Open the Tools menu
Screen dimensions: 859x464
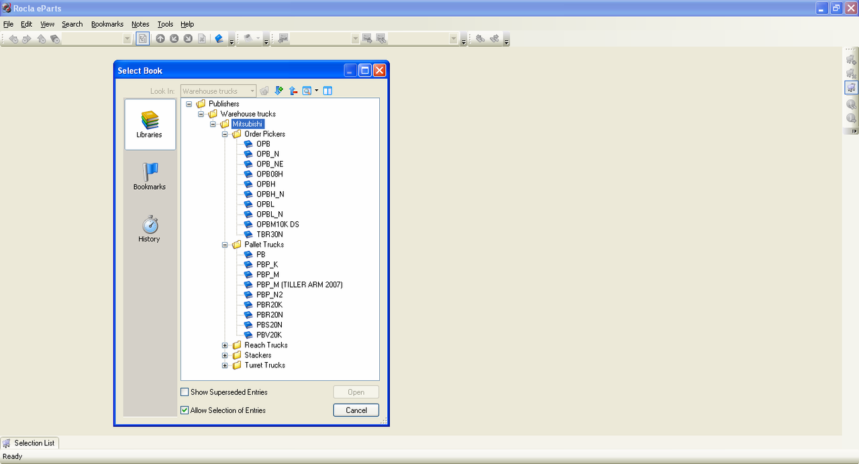coord(165,24)
